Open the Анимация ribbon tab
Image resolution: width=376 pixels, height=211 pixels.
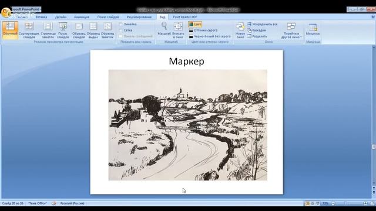tap(82, 17)
